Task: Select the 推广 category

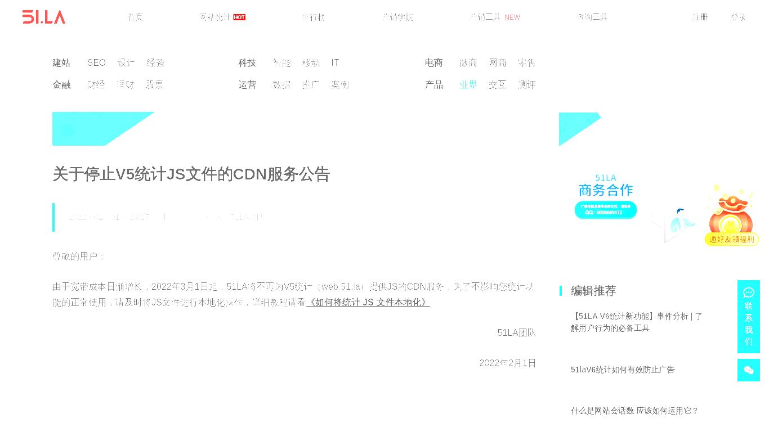Action: tap(311, 84)
